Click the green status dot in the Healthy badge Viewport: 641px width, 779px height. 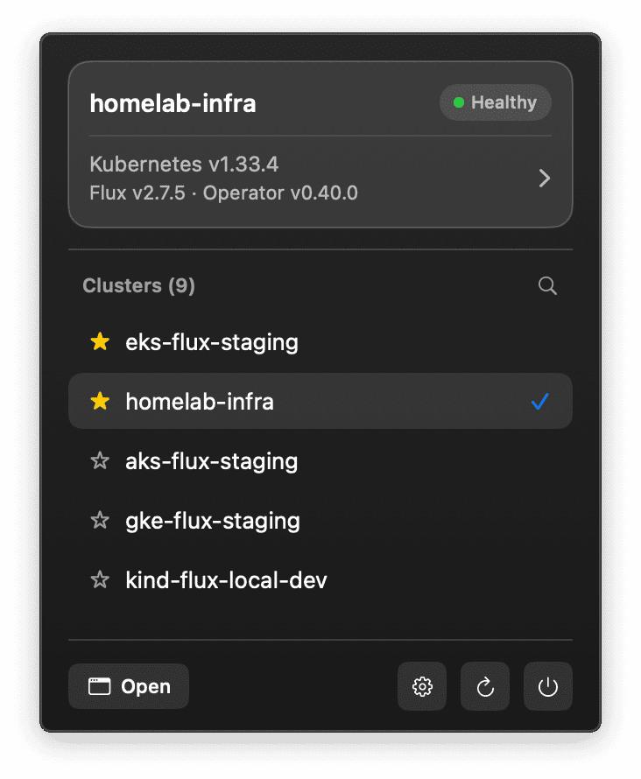coord(458,102)
